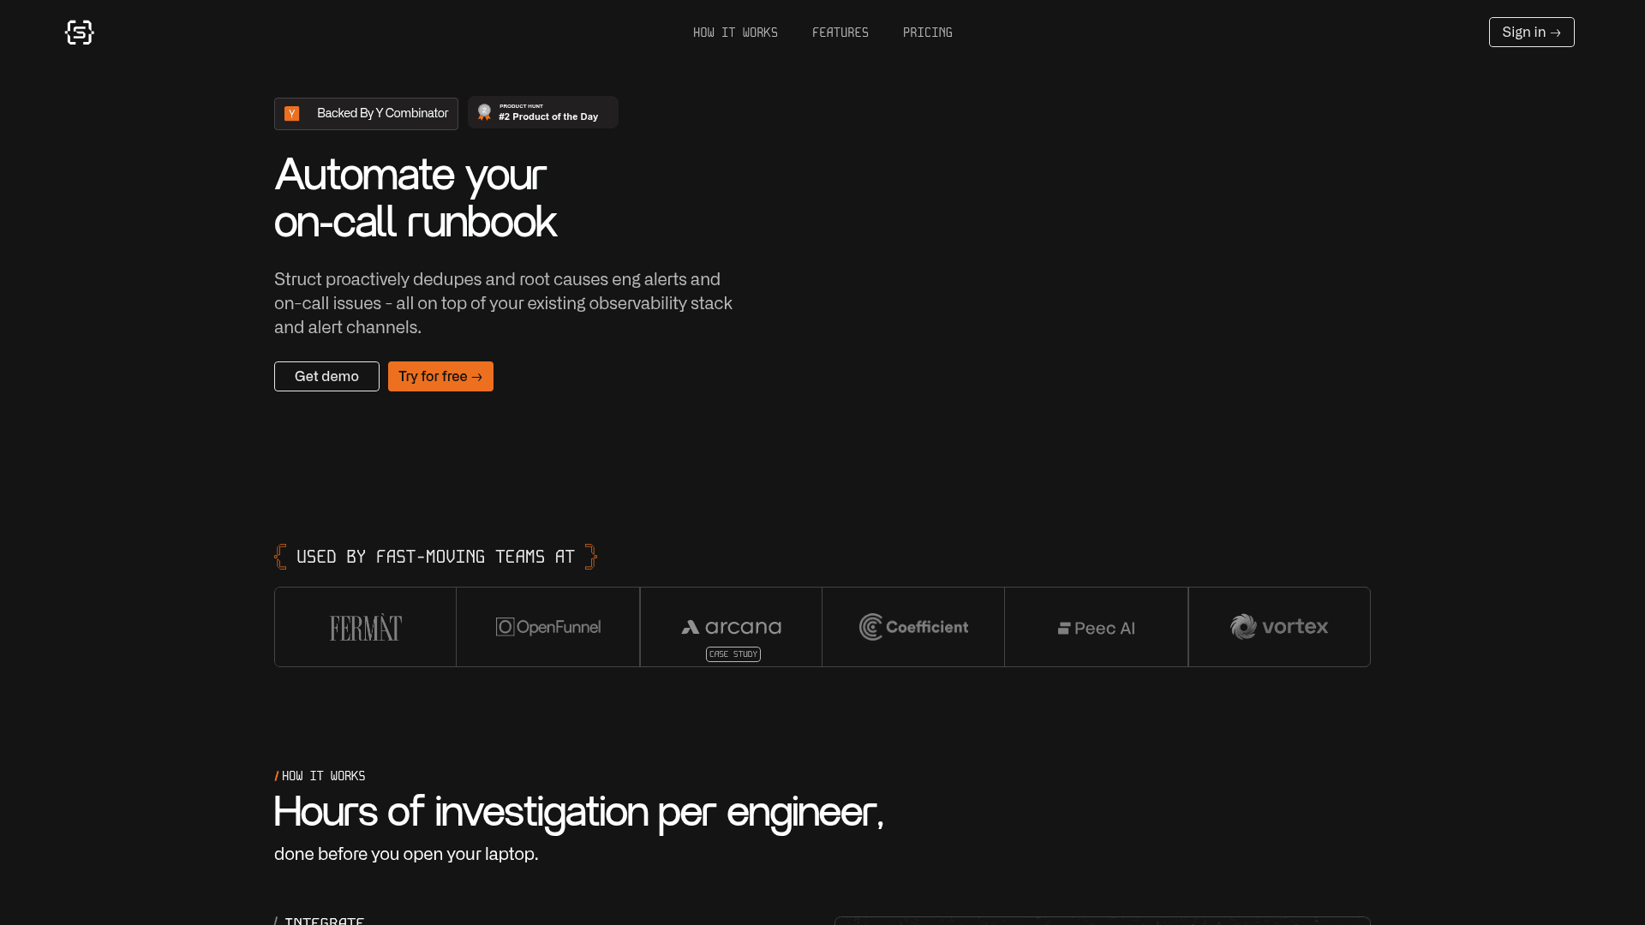The image size is (1645, 925).
Task: Open the Backed By Y Combinator badge
Action: (366, 114)
